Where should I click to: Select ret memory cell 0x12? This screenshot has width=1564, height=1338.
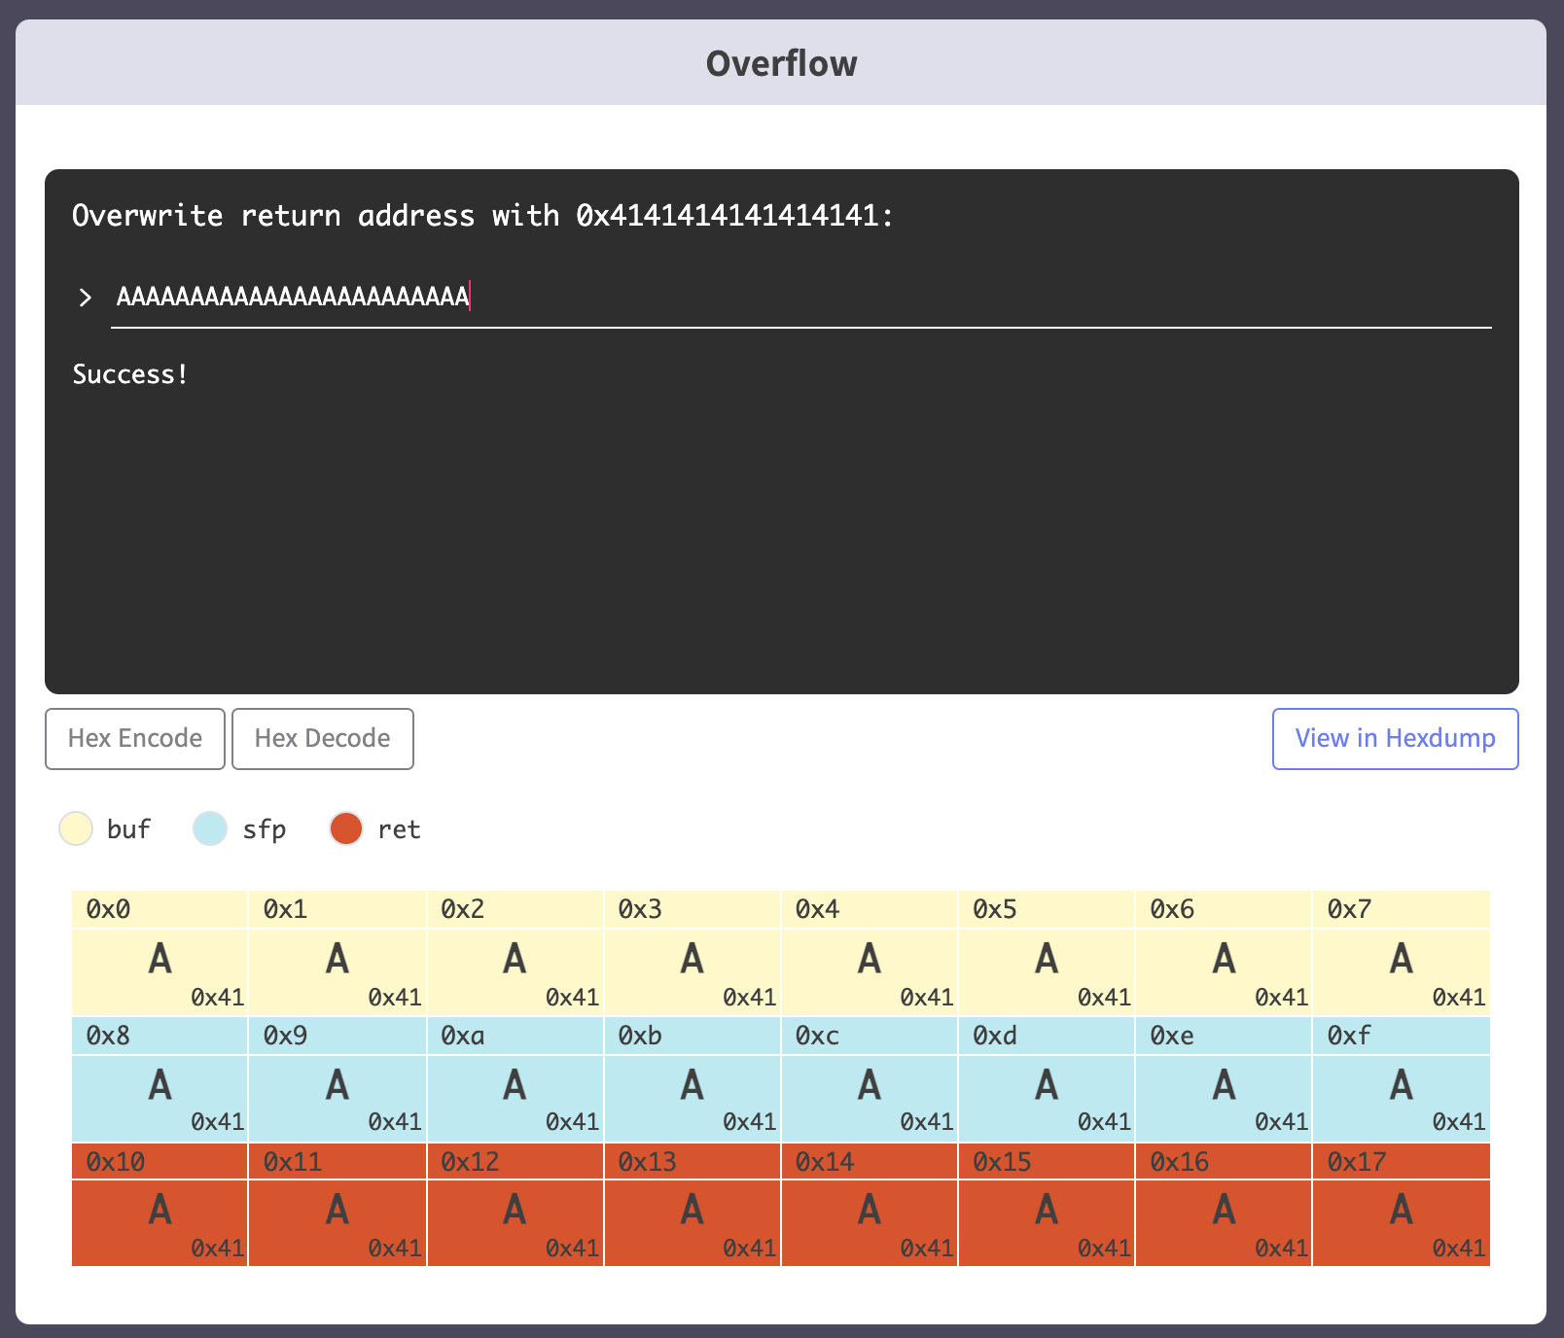pos(515,1205)
